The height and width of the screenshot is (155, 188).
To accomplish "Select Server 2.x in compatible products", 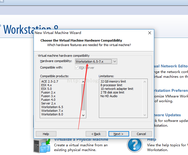I will pyautogui.click(x=48, y=103).
